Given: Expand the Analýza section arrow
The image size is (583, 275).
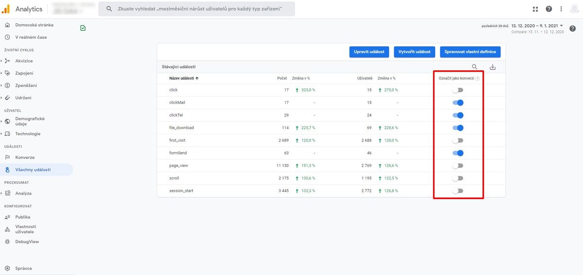Looking at the screenshot, I should click(1, 193).
